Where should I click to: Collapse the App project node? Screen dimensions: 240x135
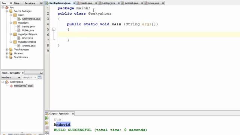[3, 7]
